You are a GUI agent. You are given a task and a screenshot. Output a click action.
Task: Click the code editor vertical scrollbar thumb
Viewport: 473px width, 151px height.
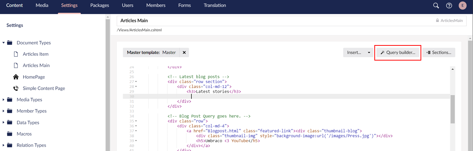point(453,109)
